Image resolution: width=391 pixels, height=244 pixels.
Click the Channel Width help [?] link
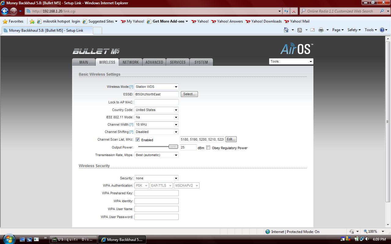(131, 124)
